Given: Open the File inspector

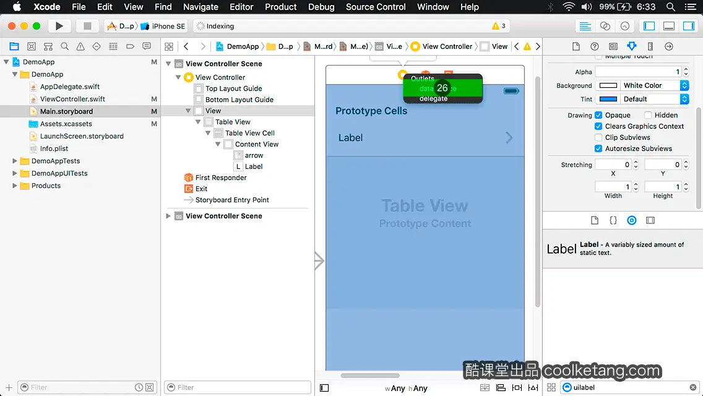Looking at the screenshot, I should point(576,46).
